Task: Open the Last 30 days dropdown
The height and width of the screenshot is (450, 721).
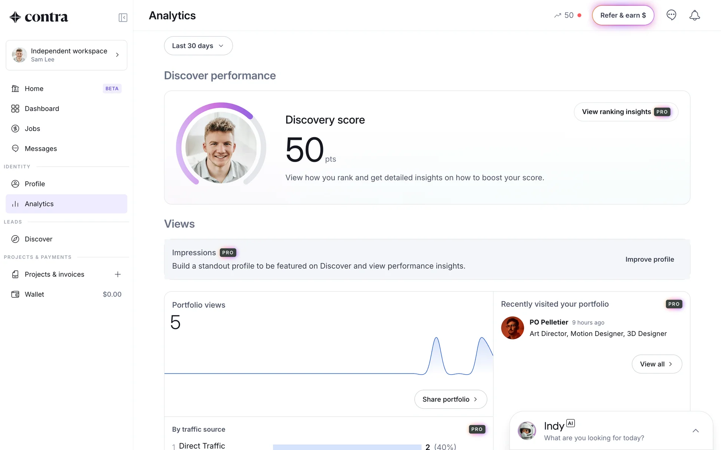Action: tap(198, 46)
